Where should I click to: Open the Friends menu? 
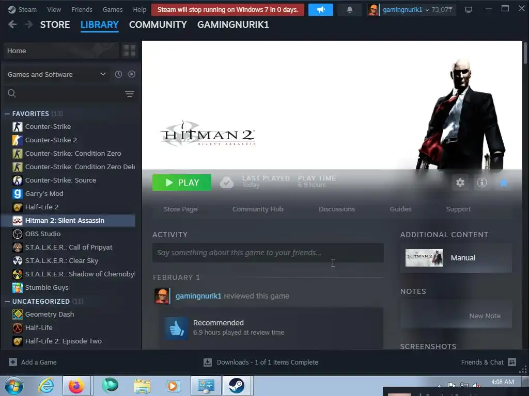(x=82, y=9)
